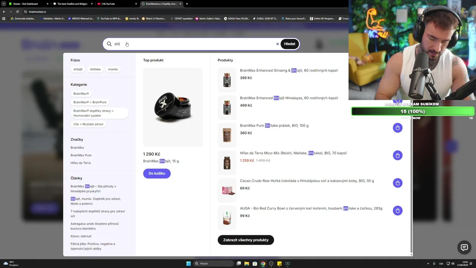Screen dimensions: 476x268
Task: Open article 7 nejlepších doplňků stravy pro oči
Action: point(98,214)
